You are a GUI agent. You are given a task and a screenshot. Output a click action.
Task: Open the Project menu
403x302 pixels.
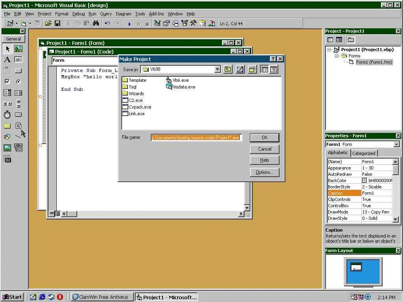coord(44,14)
